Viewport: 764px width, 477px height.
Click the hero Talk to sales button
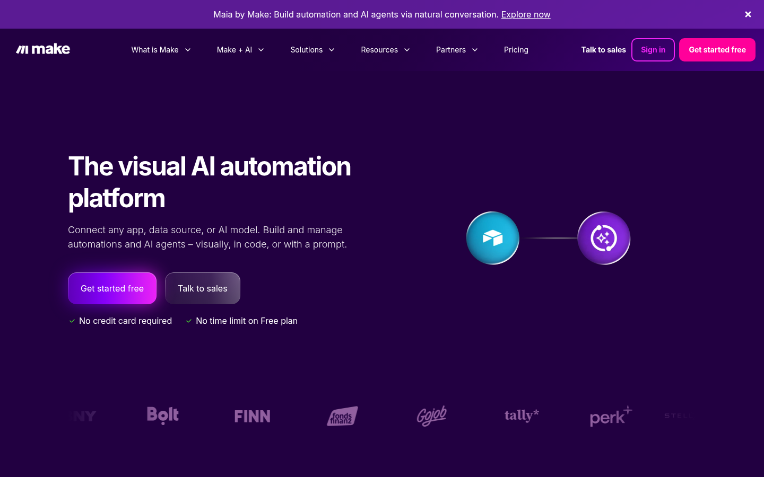pos(203,288)
